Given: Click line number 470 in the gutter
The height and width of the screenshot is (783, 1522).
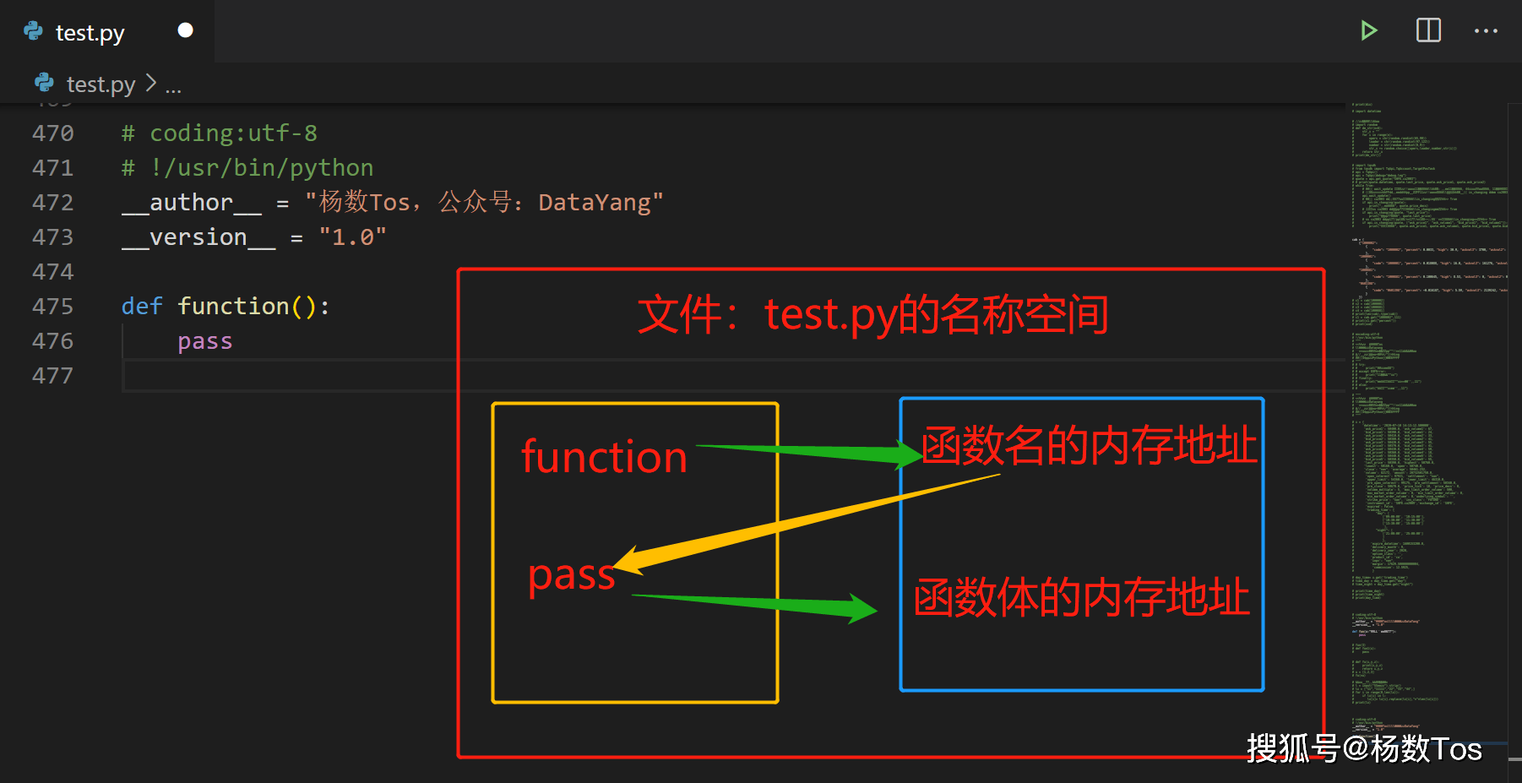Looking at the screenshot, I should pyautogui.click(x=52, y=133).
